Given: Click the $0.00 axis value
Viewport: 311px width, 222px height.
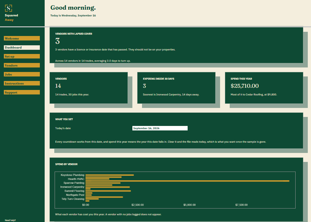Looking at the screenshot, I should coord(85,205).
